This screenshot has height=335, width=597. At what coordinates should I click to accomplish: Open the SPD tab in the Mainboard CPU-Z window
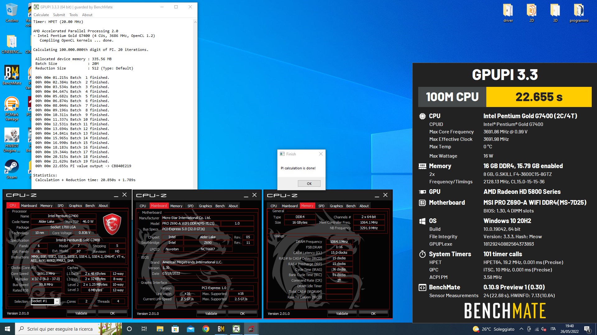coord(190,206)
